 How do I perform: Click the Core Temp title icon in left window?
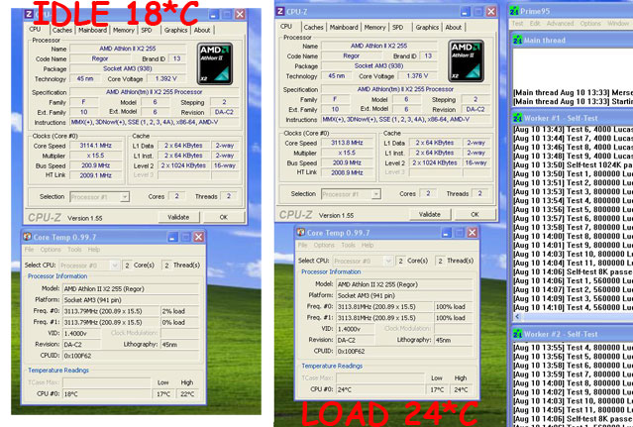click(29, 236)
